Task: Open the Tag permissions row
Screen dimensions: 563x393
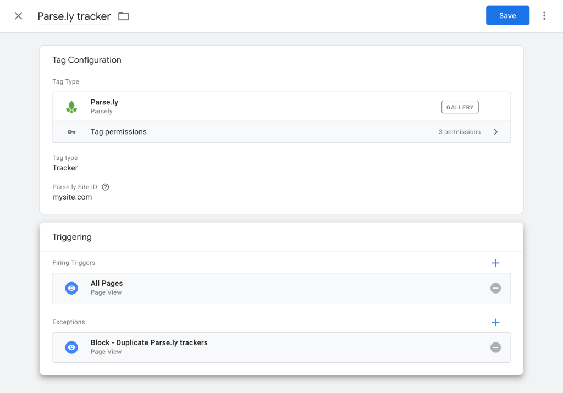Action: pos(275,132)
